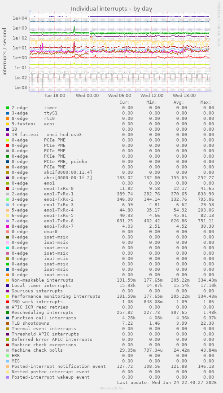The width and height of the screenshot is (223, 393).
Task: Click the Wed 00:00 time axis label
Action: click(x=87, y=96)
